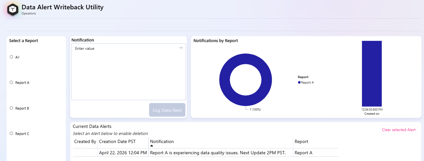This screenshot has width=424, height=161.
Task: Sort by the Created By column header
Action: point(85,141)
